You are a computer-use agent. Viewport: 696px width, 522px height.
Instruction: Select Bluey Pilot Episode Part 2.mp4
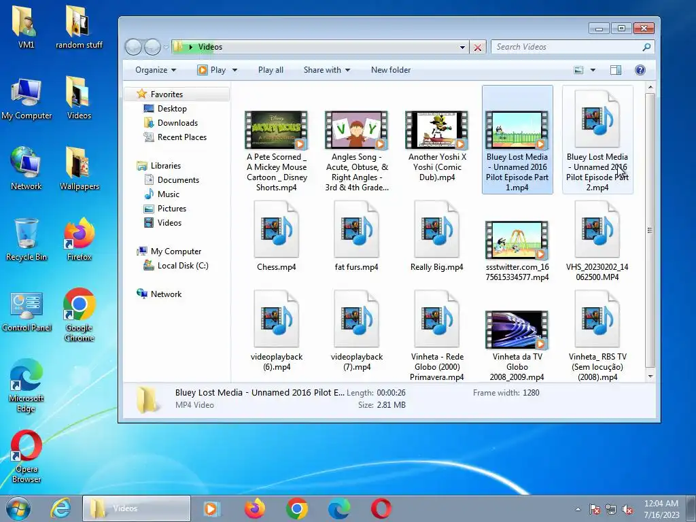[x=597, y=140]
